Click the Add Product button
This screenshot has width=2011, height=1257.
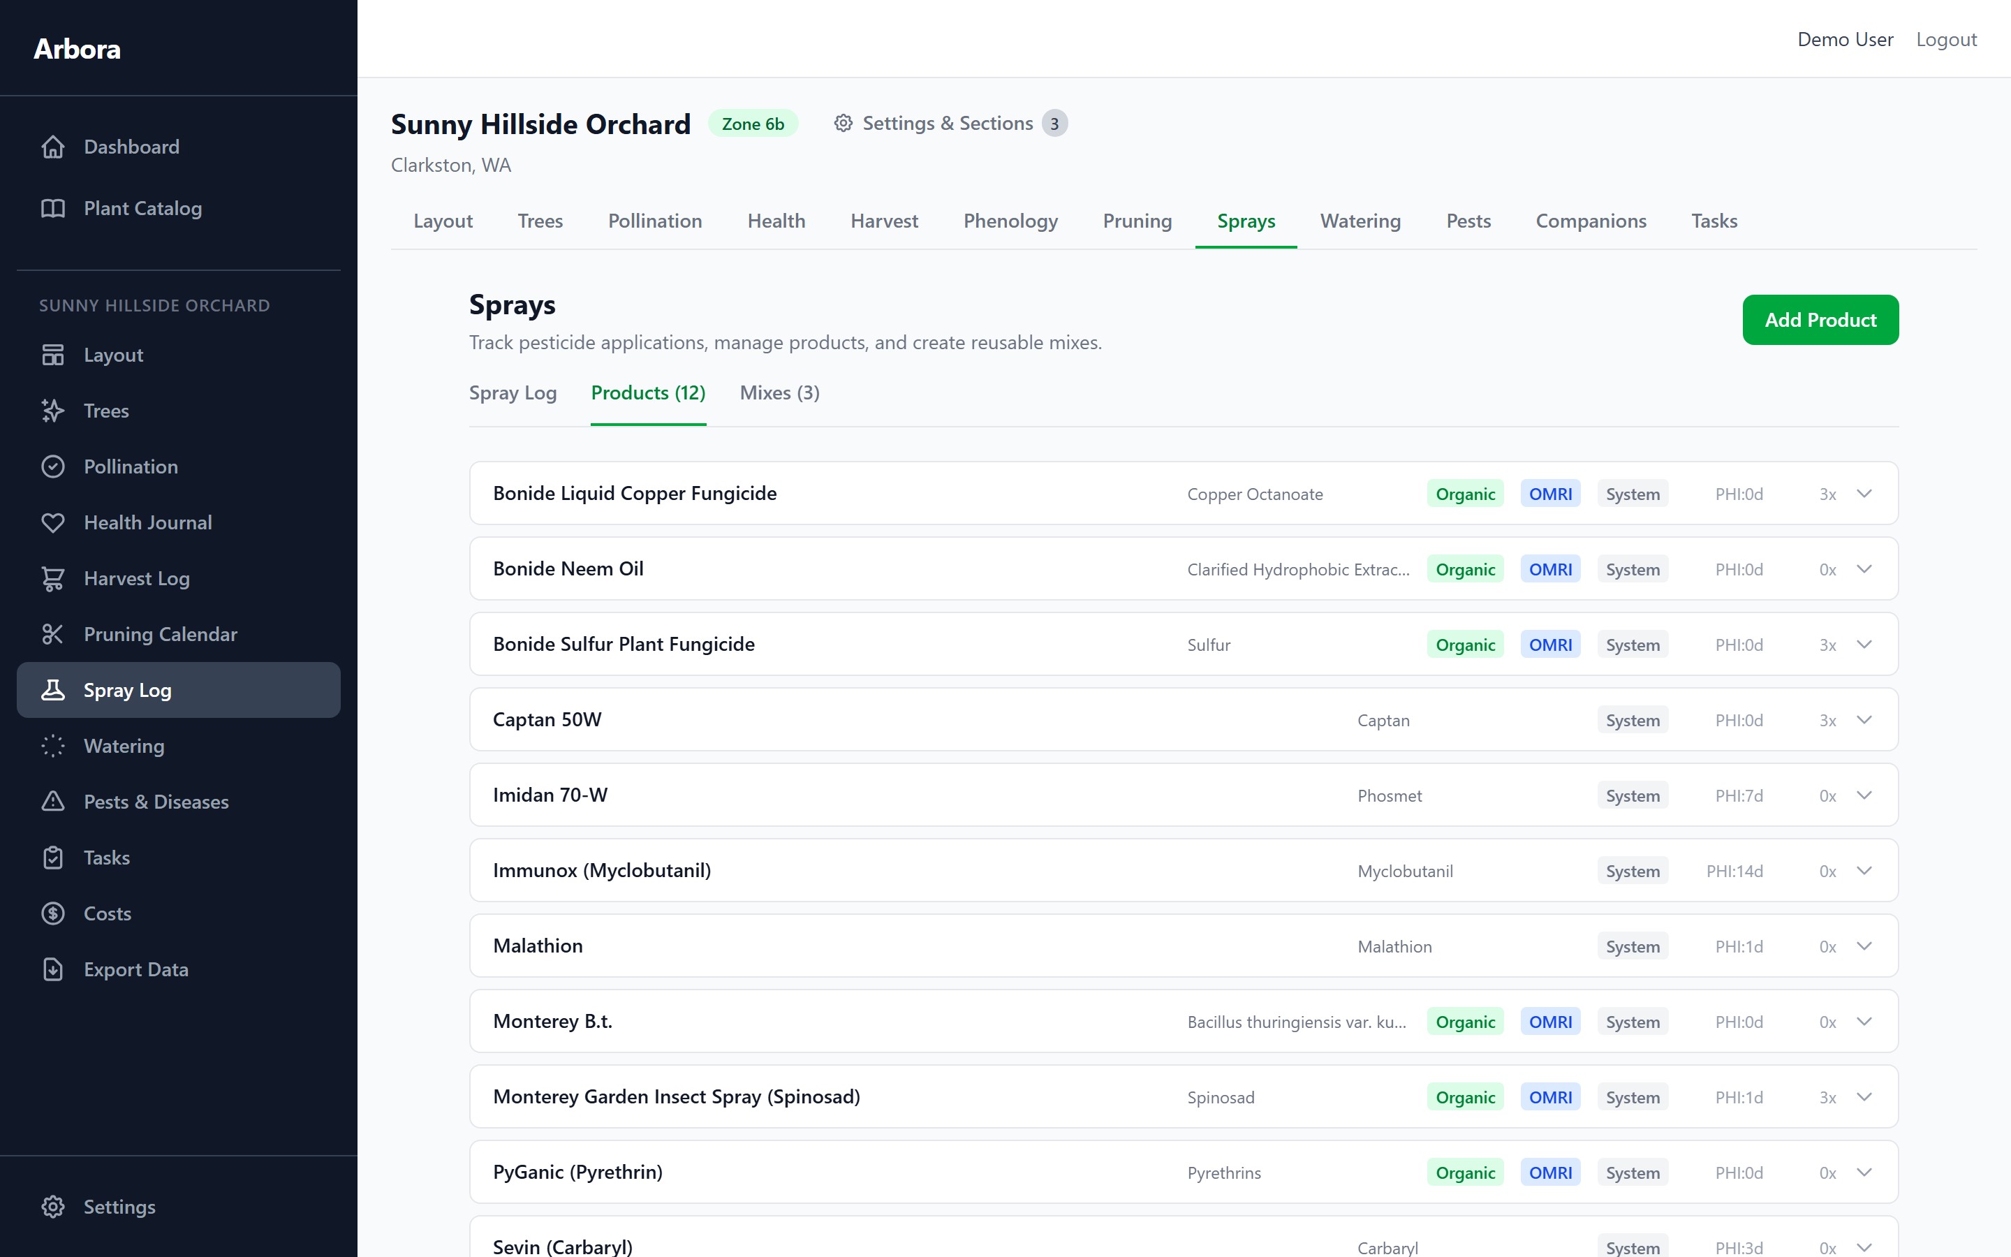coord(1820,320)
